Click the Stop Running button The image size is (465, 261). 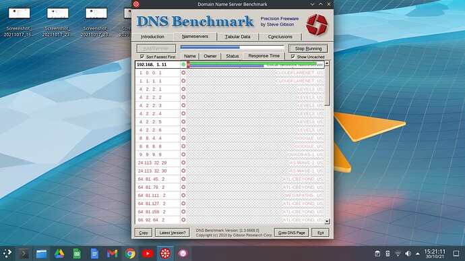point(308,49)
